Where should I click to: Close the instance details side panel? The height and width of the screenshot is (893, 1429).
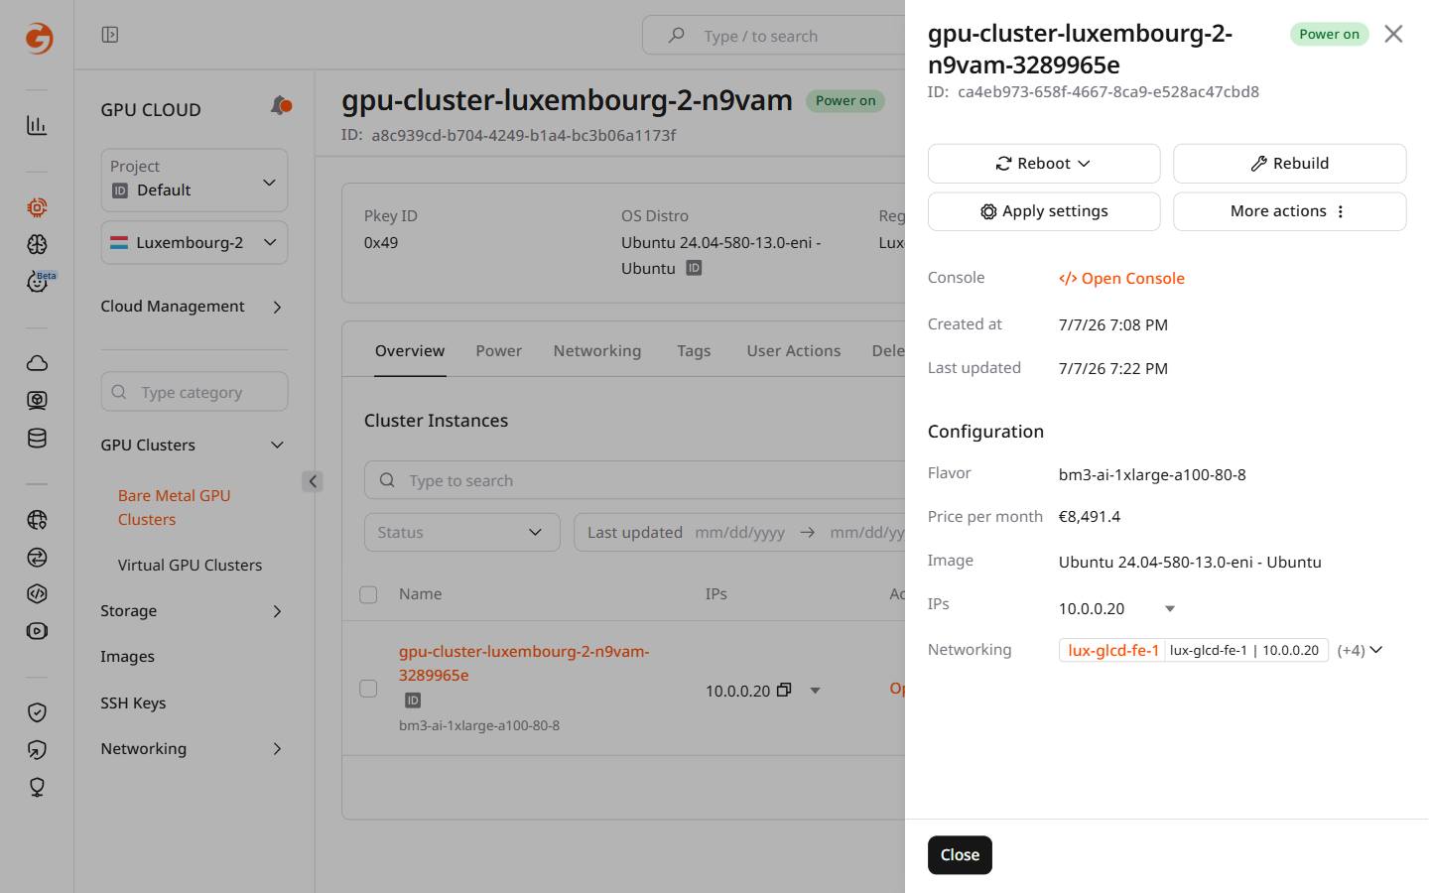1393,34
